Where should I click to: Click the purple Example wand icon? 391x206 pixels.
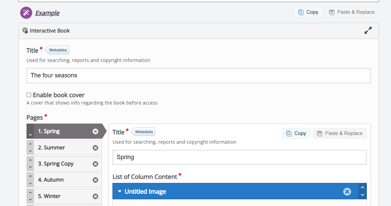(26, 13)
